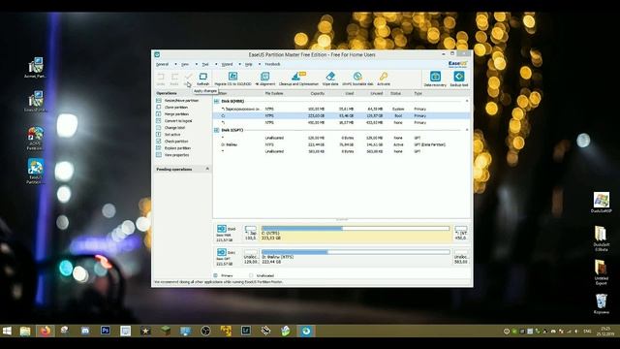Collapse the Disk 0 (MBR) group arrow
The width and height of the screenshot is (620, 349).
click(x=467, y=101)
